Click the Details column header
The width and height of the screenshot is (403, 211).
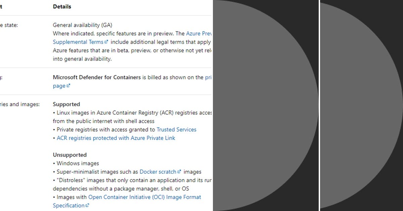[62, 6]
